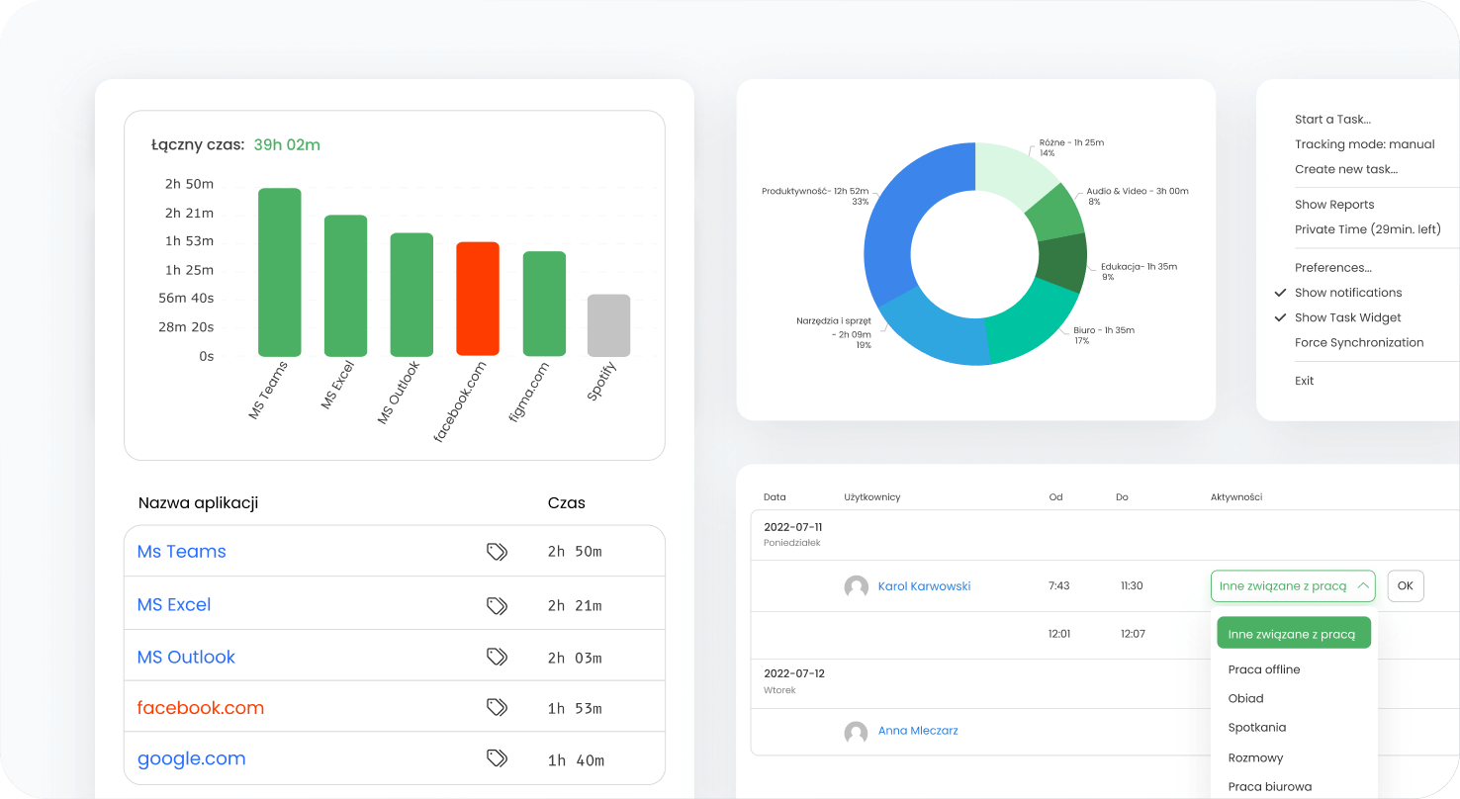Image resolution: width=1460 pixels, height=799 pixels.
Task: Click the tag icon in MS Excel row
Action: tap(497, 605)
